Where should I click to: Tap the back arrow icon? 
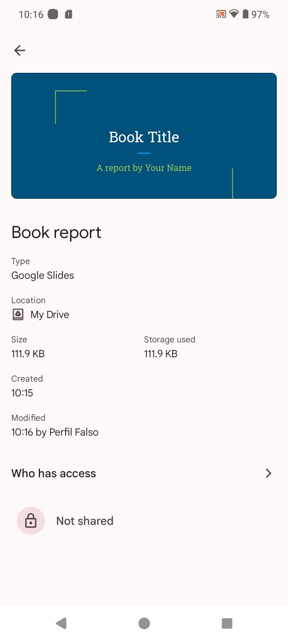[x=20, y=50]
